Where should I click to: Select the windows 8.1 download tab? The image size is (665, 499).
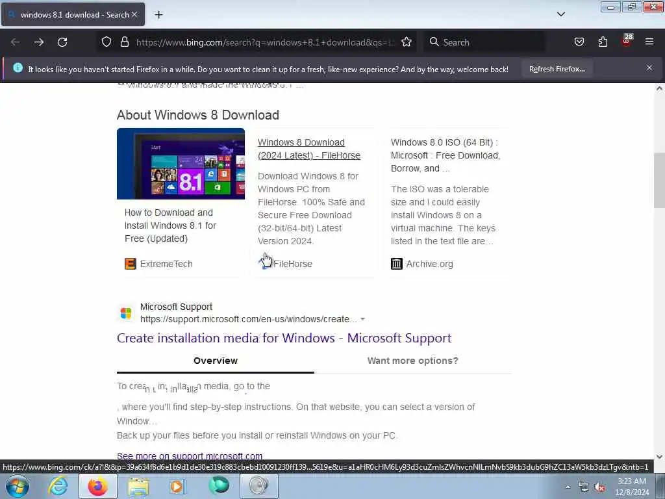click(x=73, y=14)
